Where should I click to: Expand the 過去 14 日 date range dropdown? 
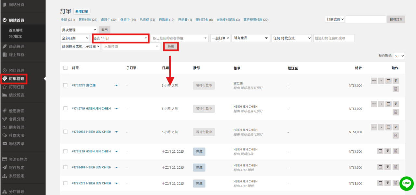[x=120, y=38]
